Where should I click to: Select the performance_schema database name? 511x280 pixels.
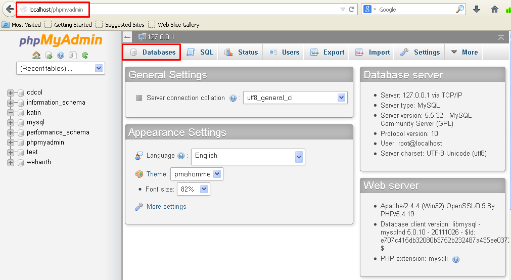[x=58, y=132]
